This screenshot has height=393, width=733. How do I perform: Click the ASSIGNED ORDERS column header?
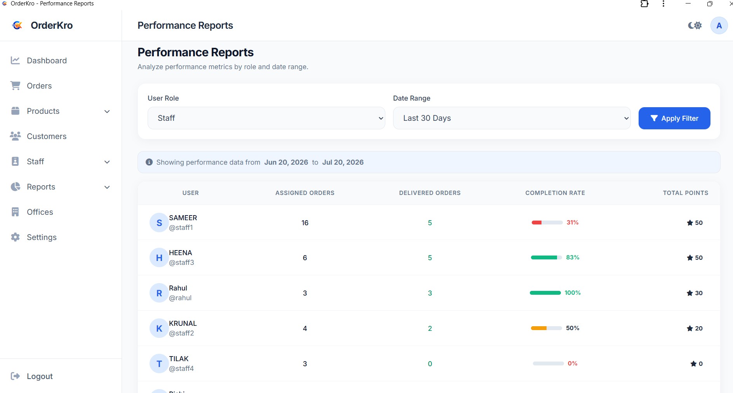pyautogui.click(x=305, y=193)
